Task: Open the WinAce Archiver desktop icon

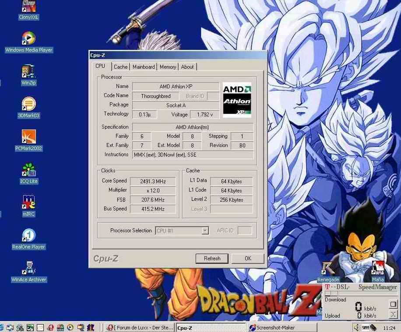Action: tap(28, 271)
